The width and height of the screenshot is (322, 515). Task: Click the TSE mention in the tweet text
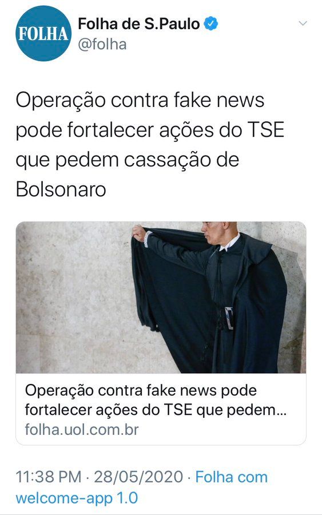[x=265, y=130]
